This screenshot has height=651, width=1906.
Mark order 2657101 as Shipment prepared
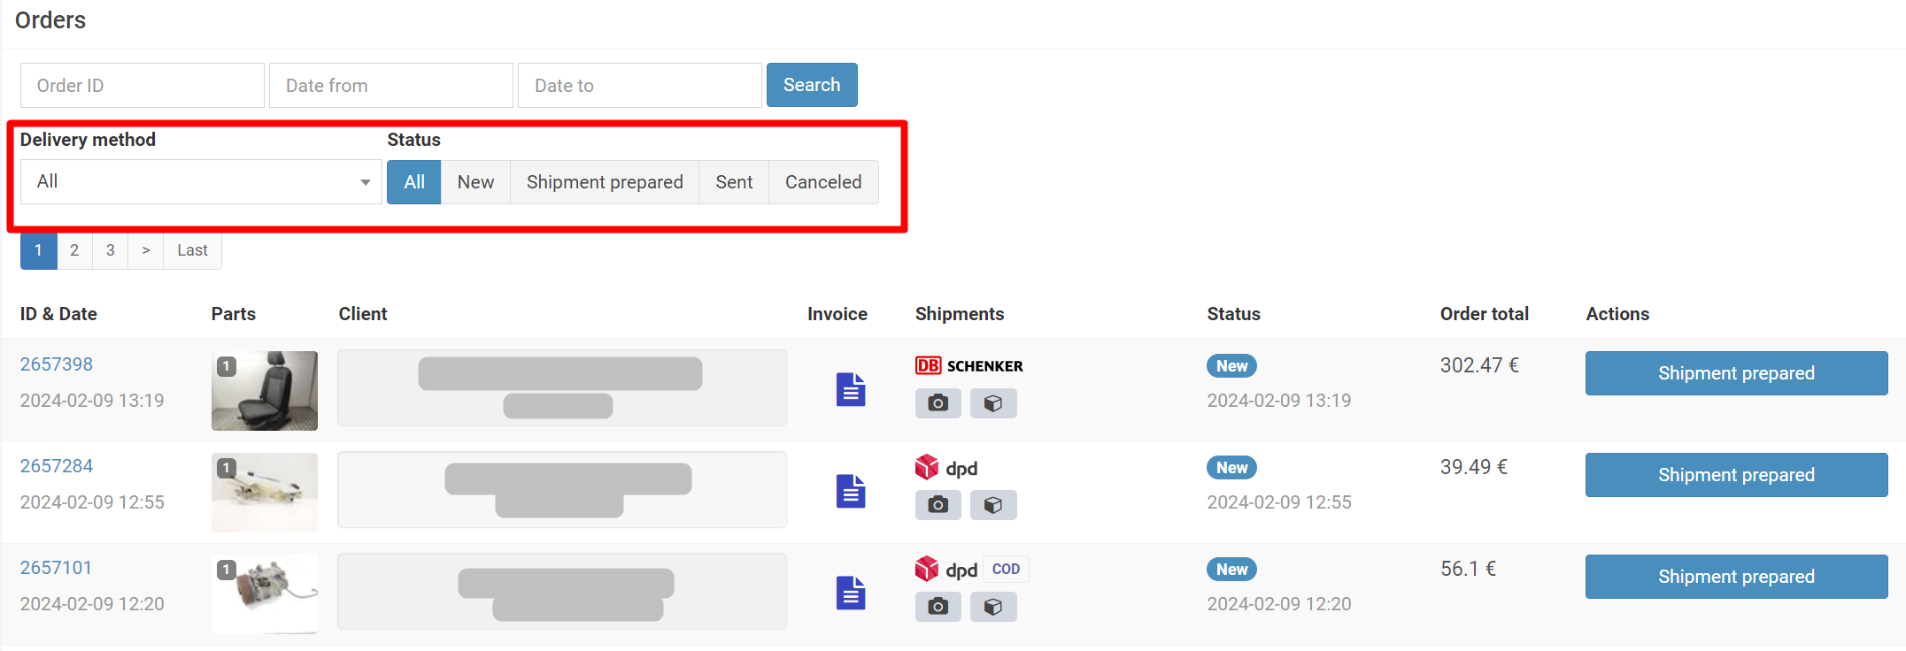(x=1735, y=577)
